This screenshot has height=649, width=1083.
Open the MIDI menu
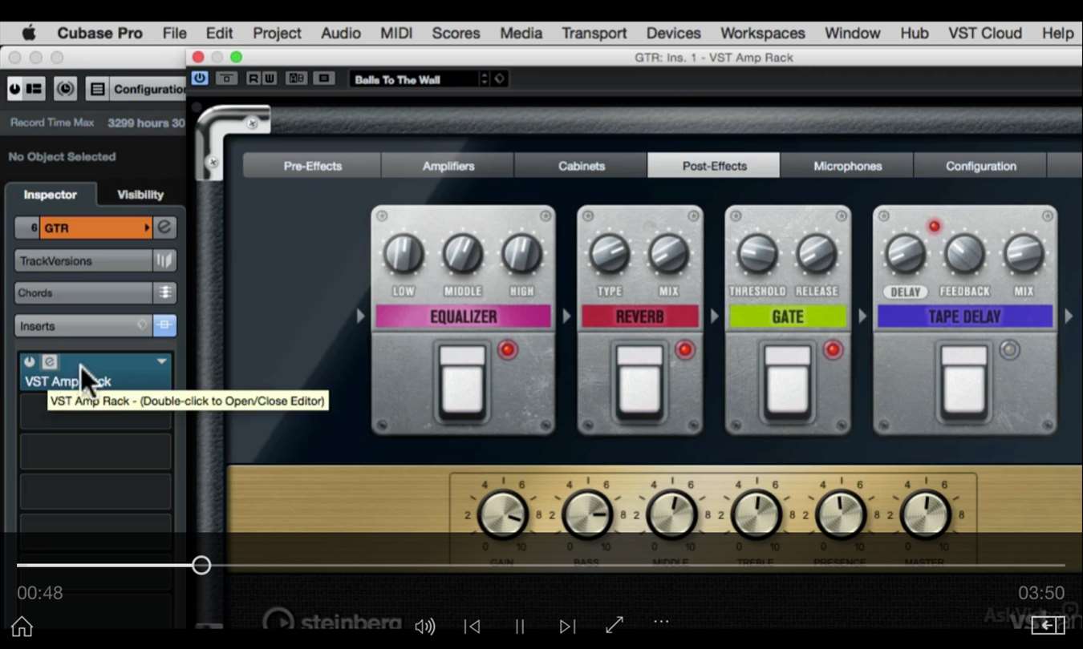click(396, 33)
